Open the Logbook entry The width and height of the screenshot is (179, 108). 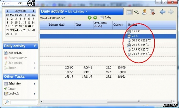14,93
